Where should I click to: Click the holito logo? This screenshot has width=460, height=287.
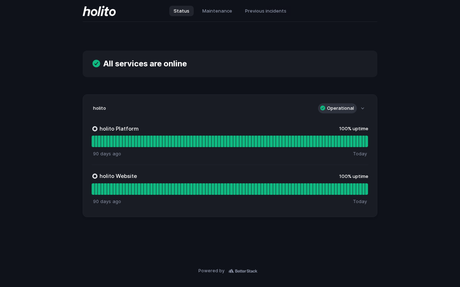(99, 11)
